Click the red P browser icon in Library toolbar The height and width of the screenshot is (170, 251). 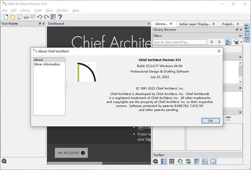coord(196,161)
